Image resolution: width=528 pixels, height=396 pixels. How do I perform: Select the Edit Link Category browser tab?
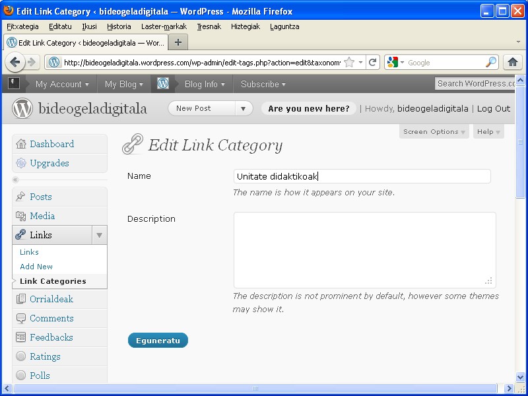pyautogui.click(x=86, y=43)
